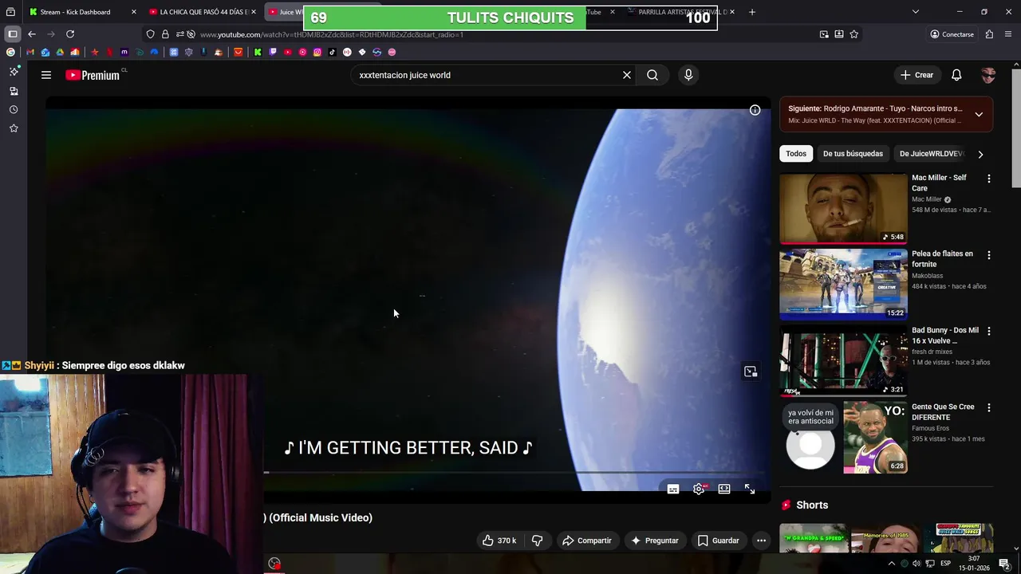
Task: Click the YouTube URL address bar
Action: coord(503,34)
